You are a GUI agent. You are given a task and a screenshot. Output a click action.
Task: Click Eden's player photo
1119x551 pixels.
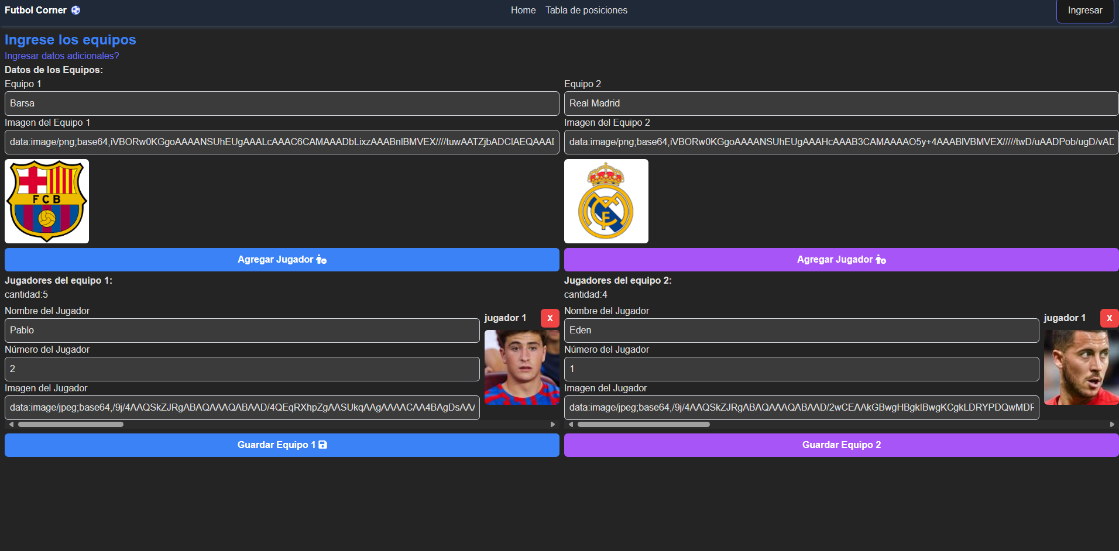1082,367
